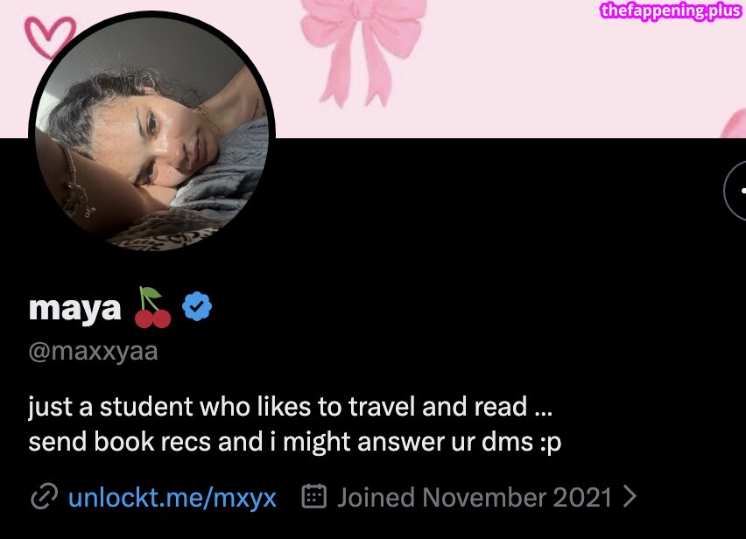Image resolution: width=746 pixels, height=539 pixels.
Task: Click the @maxxyaa handle
Action: 93,352
